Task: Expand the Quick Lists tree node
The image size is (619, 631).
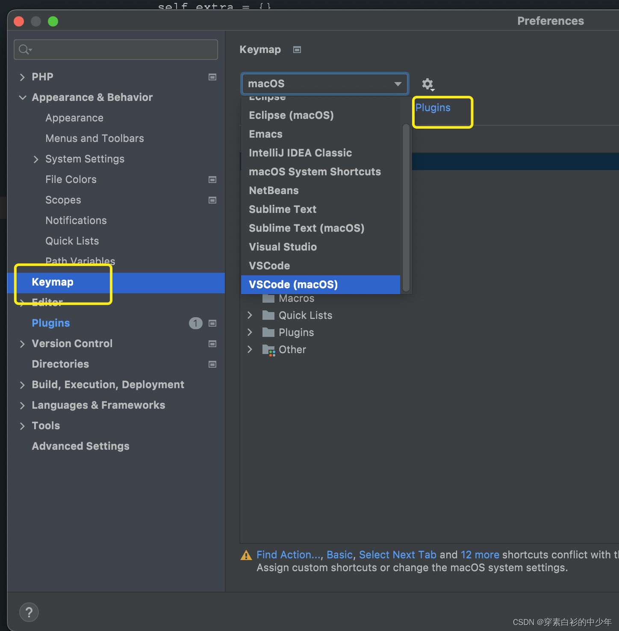Action: tap(250, 315)
